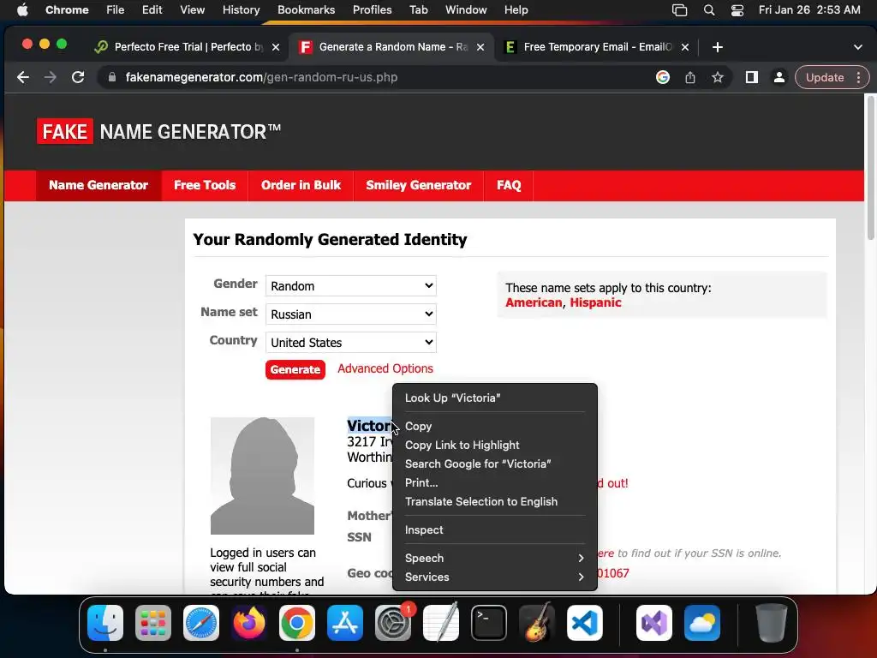Open Visual Studio Code from the dock
Image resolution: width=877 pixels, height=658 pixels.
[x=585, y=623]
